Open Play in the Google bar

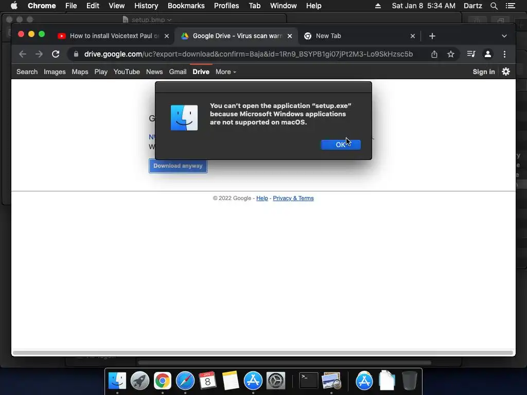click(x=101, y=72)
